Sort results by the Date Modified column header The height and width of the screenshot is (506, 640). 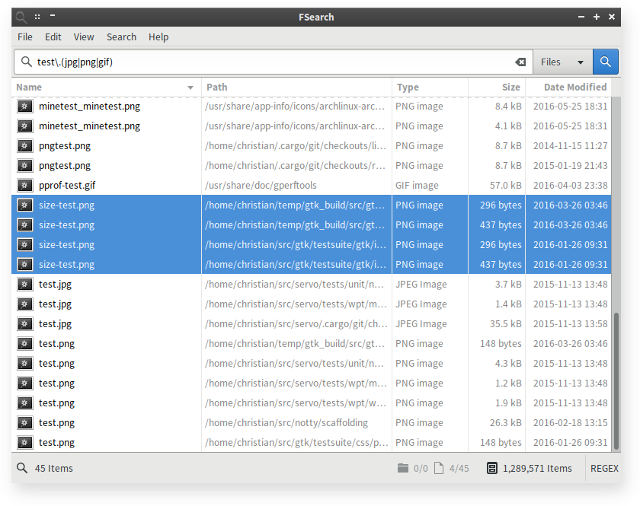(568, 88)
